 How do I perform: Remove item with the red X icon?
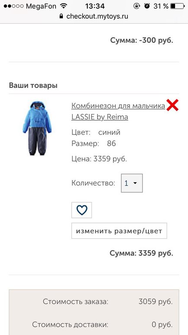coord(172,105)
